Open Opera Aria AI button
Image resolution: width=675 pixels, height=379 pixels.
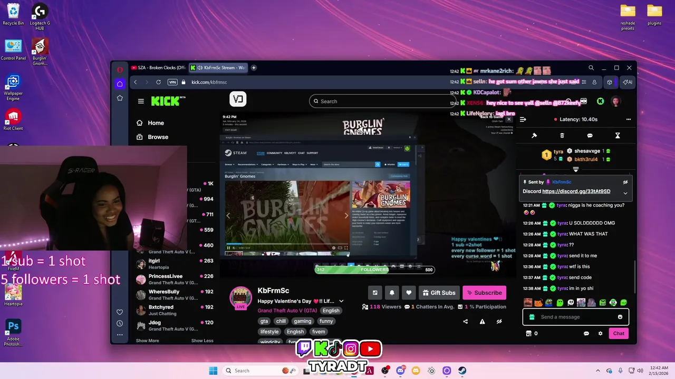[x=628, y=82]
